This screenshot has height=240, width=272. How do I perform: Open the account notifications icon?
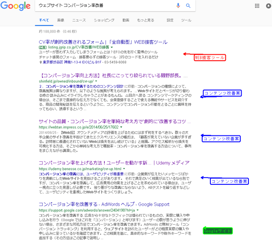(x=267, y=6)
